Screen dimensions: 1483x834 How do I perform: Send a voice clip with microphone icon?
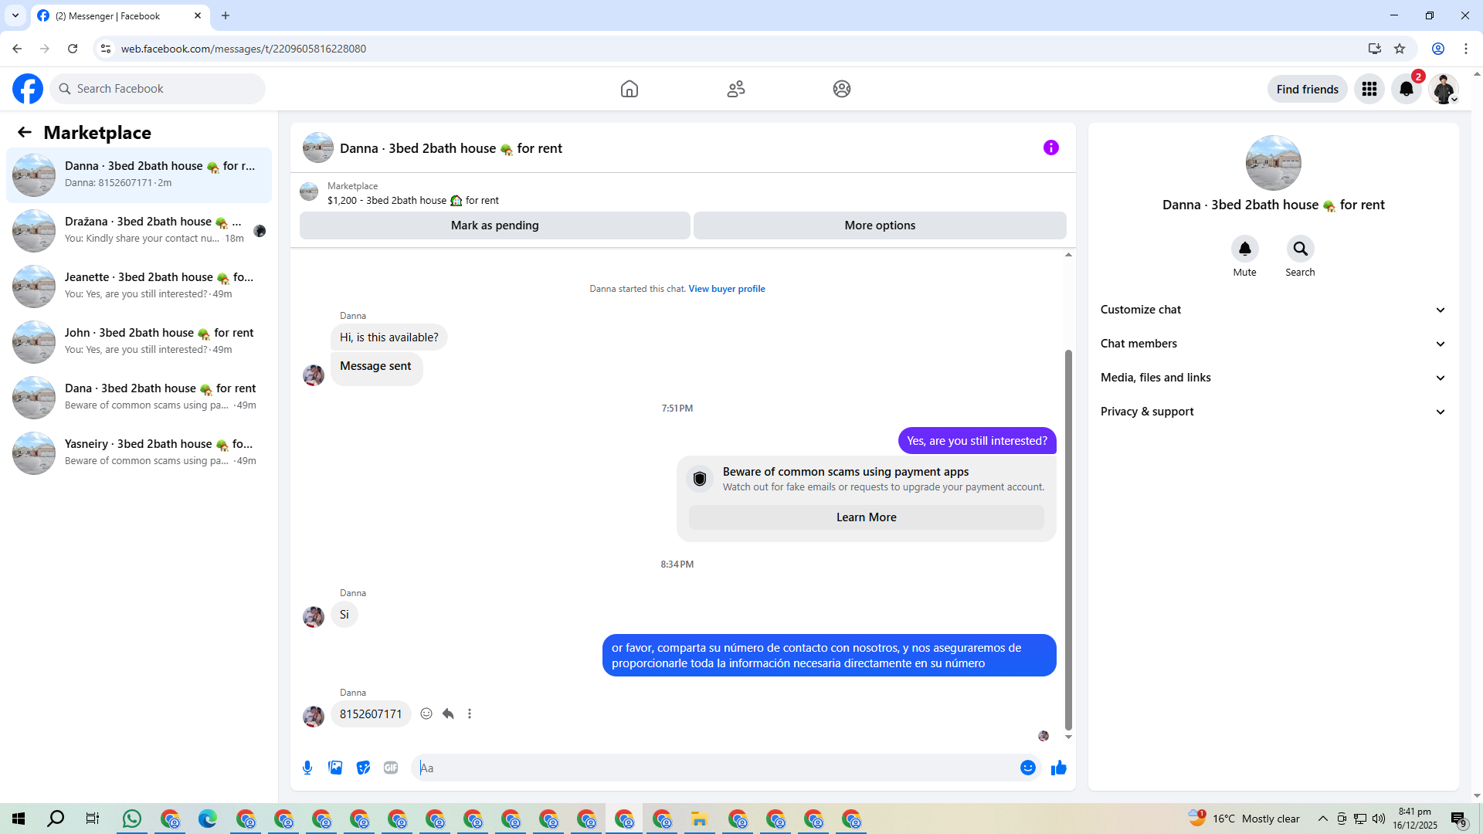pyautogui.click(x=307, y=768)
